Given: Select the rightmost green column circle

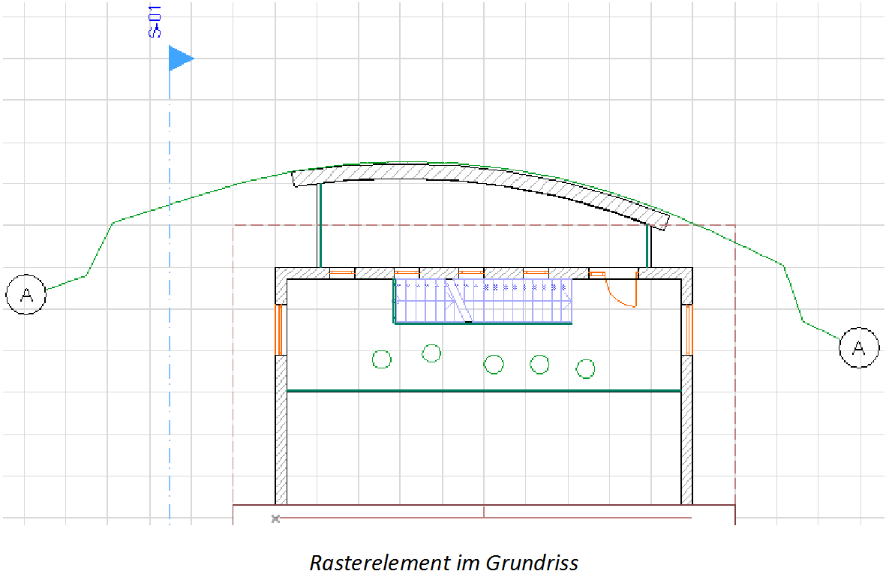Looking at the screenshot, I should coord(585,369).
